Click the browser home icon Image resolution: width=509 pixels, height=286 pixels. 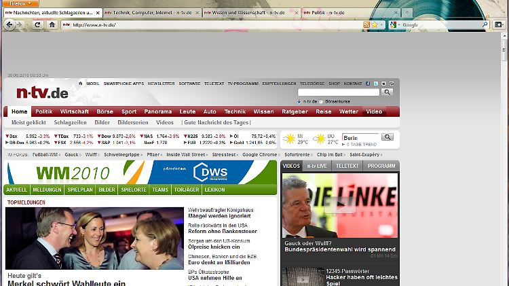(52, 24)
